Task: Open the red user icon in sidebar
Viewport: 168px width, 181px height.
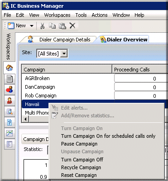Action: 10,101
